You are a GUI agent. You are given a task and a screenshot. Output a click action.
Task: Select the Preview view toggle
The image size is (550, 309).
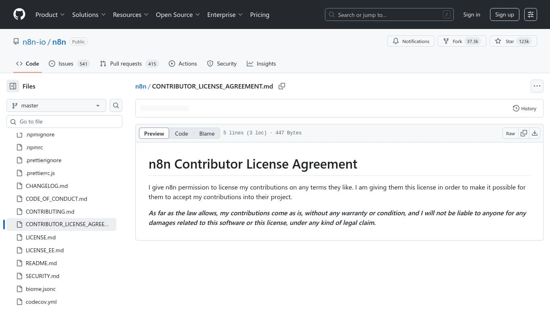coord(154,134)
